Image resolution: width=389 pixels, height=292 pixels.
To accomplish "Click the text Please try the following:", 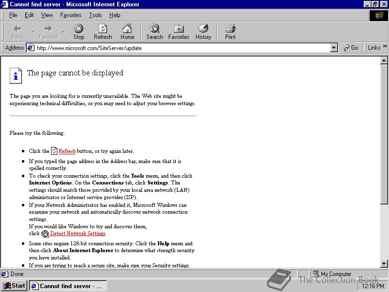I will pos(37,133).
